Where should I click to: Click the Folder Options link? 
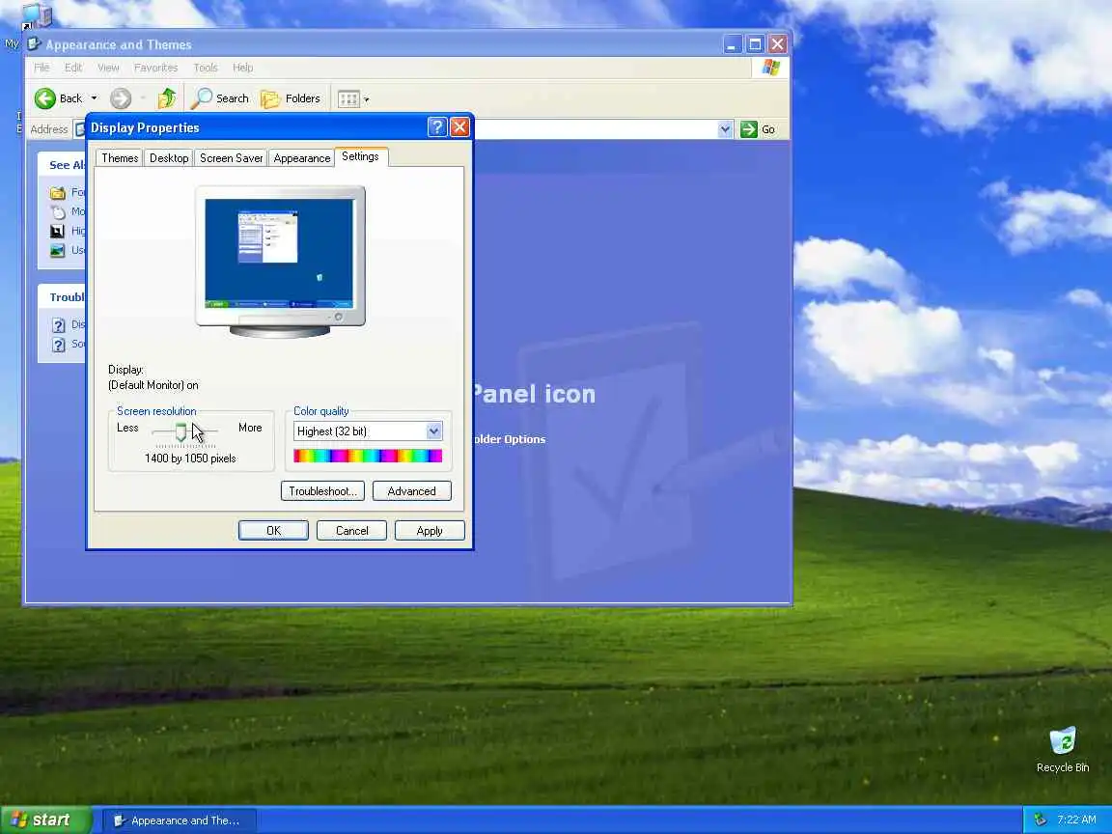(x=510, y=439)
